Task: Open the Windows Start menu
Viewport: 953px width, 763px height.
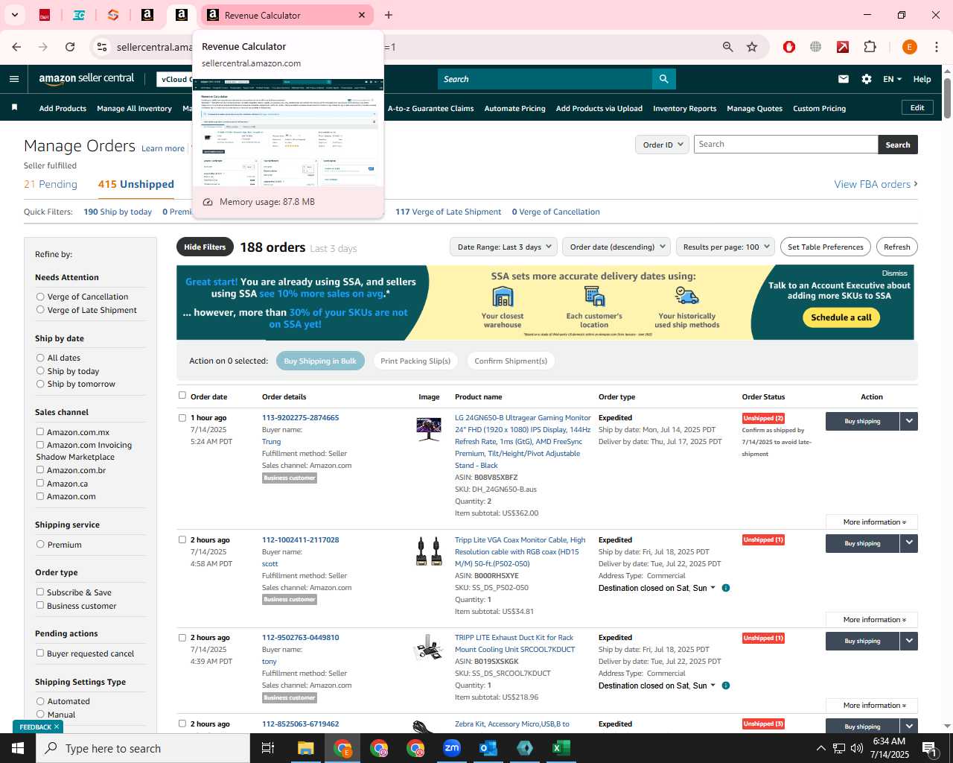Action: [18, 748]
